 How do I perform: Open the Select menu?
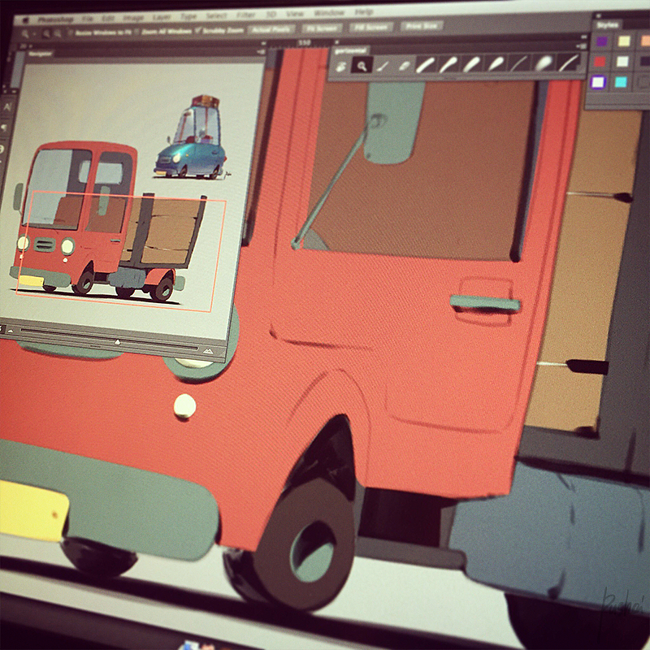pyautogui.click(x=216, y=15)
